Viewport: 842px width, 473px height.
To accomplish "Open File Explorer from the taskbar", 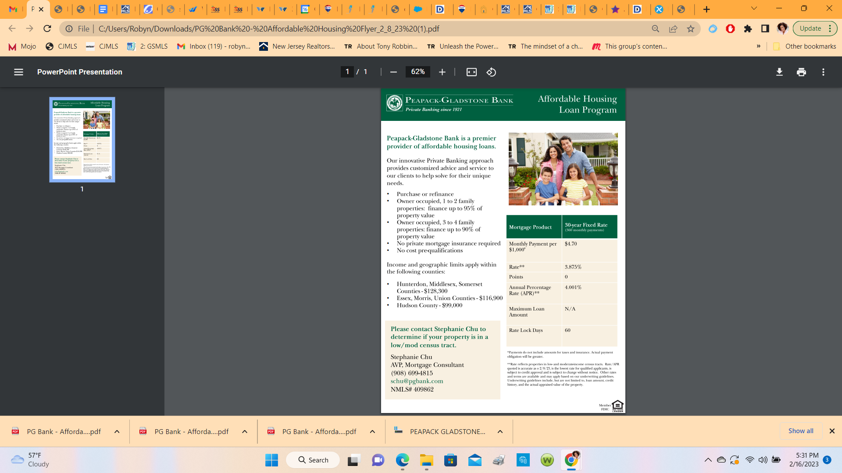I will click(426, 460).
